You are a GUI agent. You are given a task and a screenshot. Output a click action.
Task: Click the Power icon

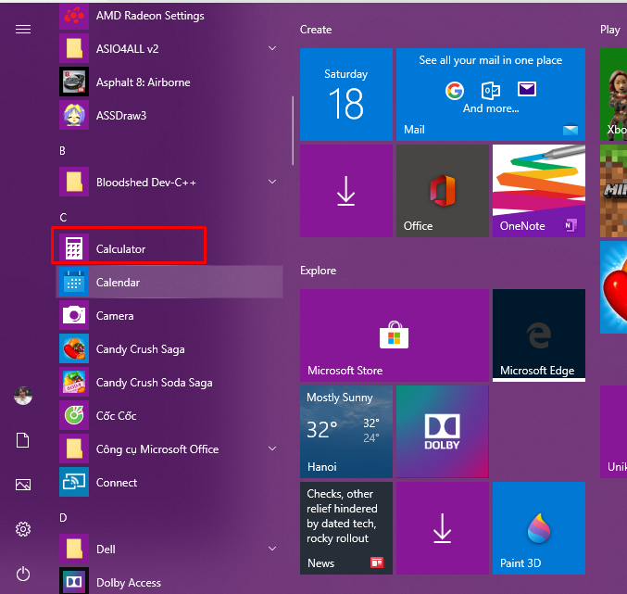point(23,574)
